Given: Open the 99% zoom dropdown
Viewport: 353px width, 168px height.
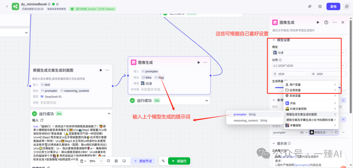Looking at the screenshot, I should (96, 161).
